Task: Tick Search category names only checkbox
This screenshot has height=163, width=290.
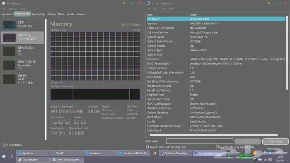Action: pos(217,147)
